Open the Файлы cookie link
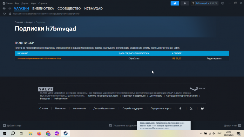This screenshot has width=244, height=137. (x=61, y=99)
